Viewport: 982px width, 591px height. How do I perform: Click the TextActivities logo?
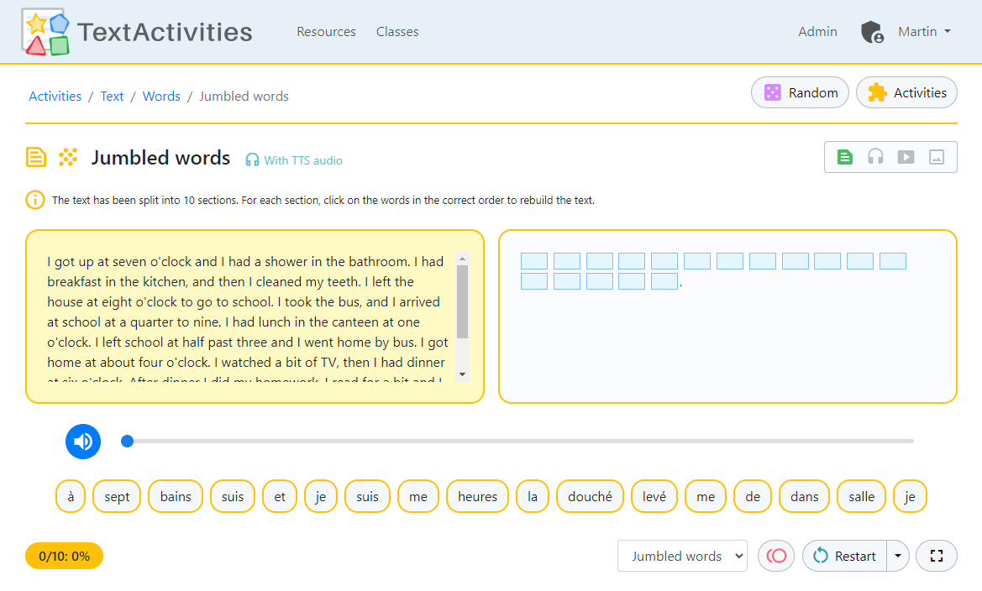(x=134, y=32)
